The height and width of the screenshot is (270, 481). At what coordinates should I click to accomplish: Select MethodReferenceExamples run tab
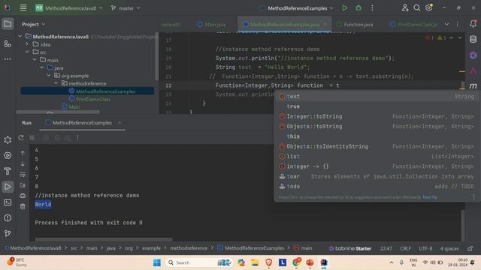(82, 123)
